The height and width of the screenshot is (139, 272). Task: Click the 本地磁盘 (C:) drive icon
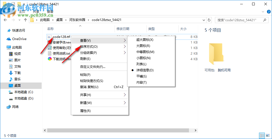tap(11, 92)
